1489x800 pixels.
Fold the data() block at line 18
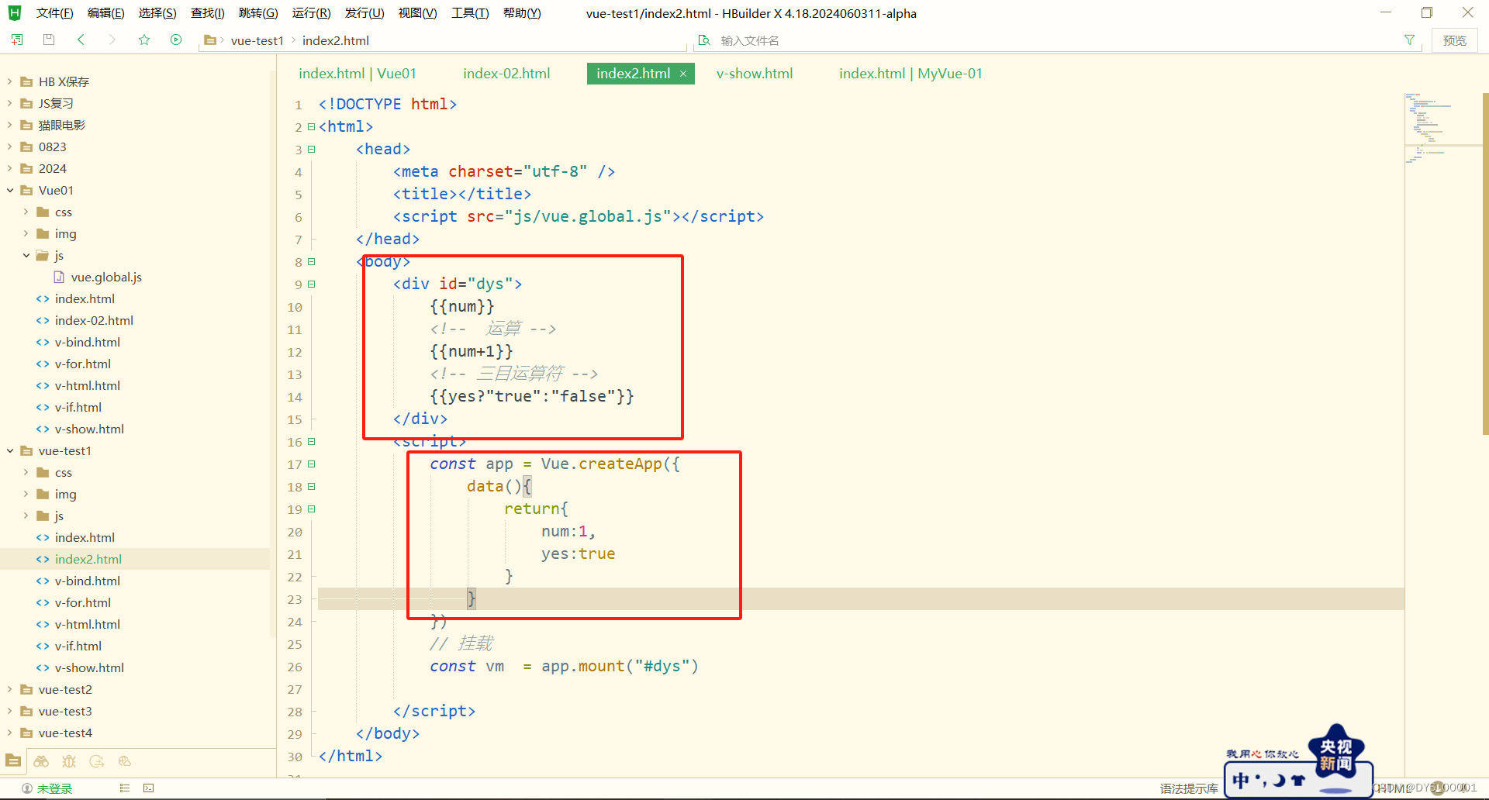(311, 487)
